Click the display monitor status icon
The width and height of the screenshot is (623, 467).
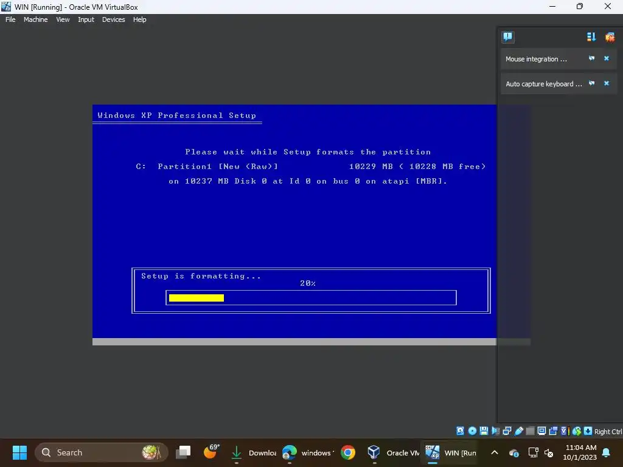[541, 431]
